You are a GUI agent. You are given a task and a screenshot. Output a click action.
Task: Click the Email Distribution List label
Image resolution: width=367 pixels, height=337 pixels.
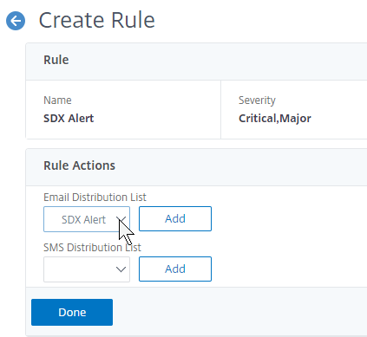95,198
